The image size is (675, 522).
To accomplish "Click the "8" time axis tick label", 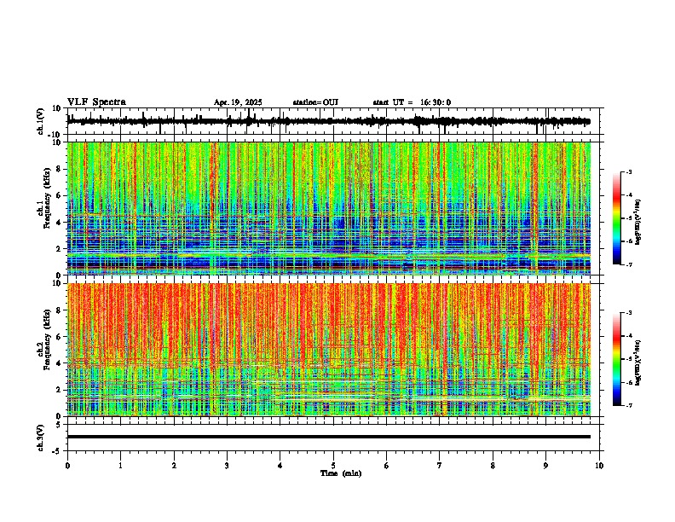I will pos(493,466).
